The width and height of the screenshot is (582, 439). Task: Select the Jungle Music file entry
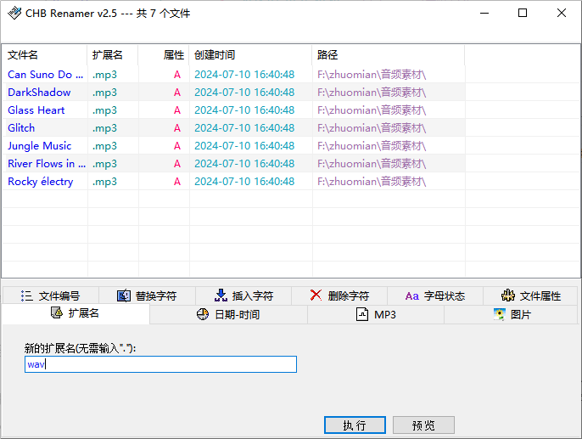pos(40,145)
